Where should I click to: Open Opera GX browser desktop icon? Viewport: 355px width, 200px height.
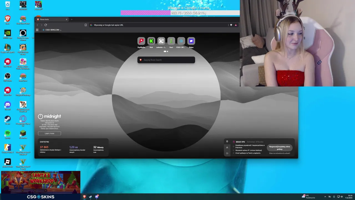(x=23, y=121)
